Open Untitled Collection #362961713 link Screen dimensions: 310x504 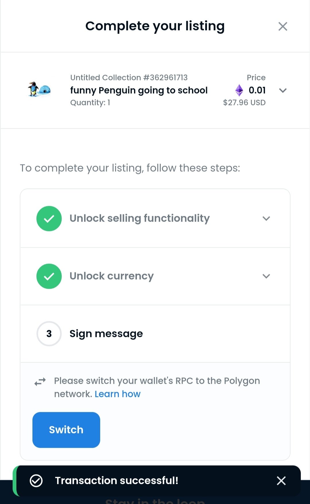coord(129,77)
